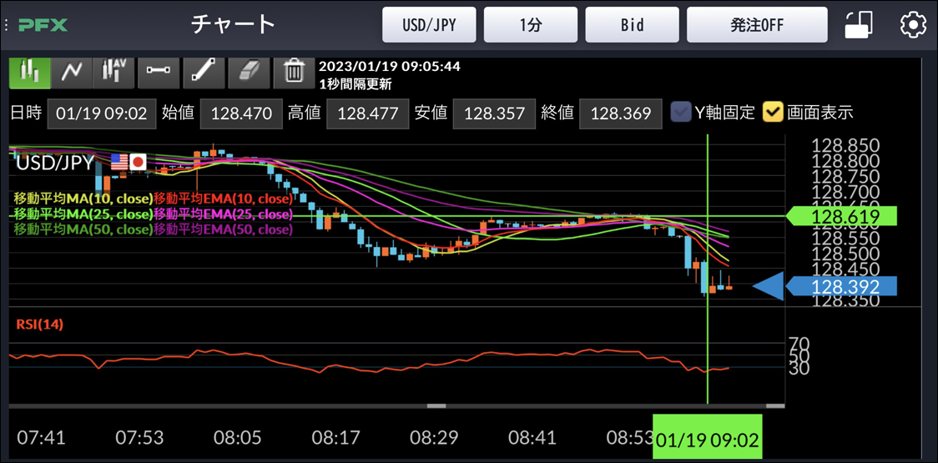Click the 移動平均MA(25, close) legend label

point(83,214)
